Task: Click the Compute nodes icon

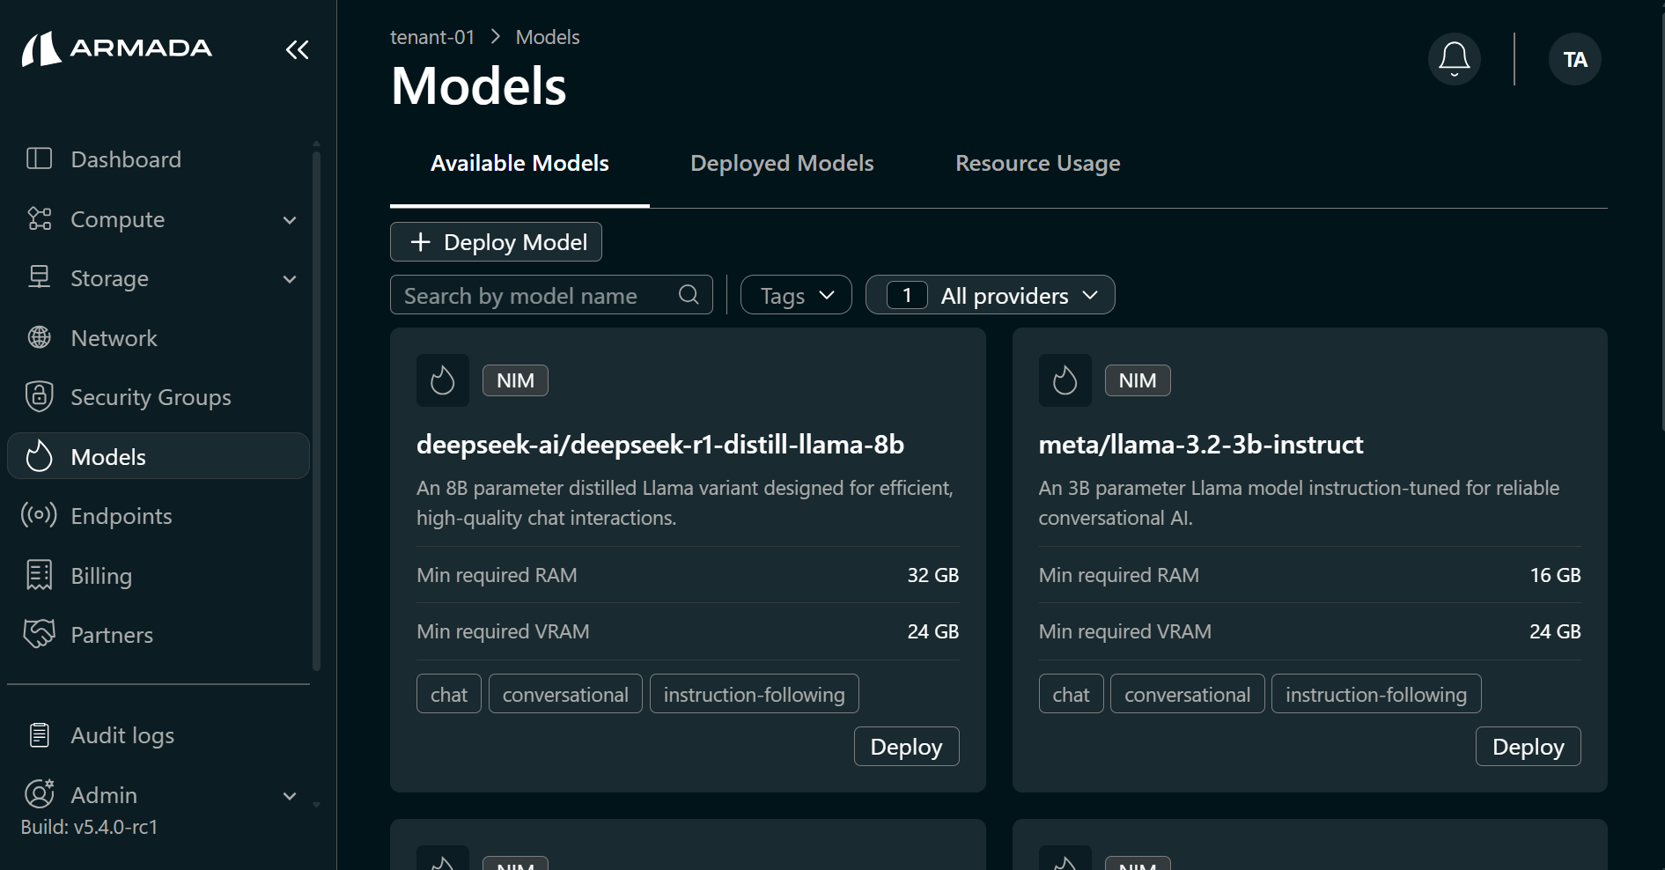Action: pyautogui.click(x=39, y=218)
